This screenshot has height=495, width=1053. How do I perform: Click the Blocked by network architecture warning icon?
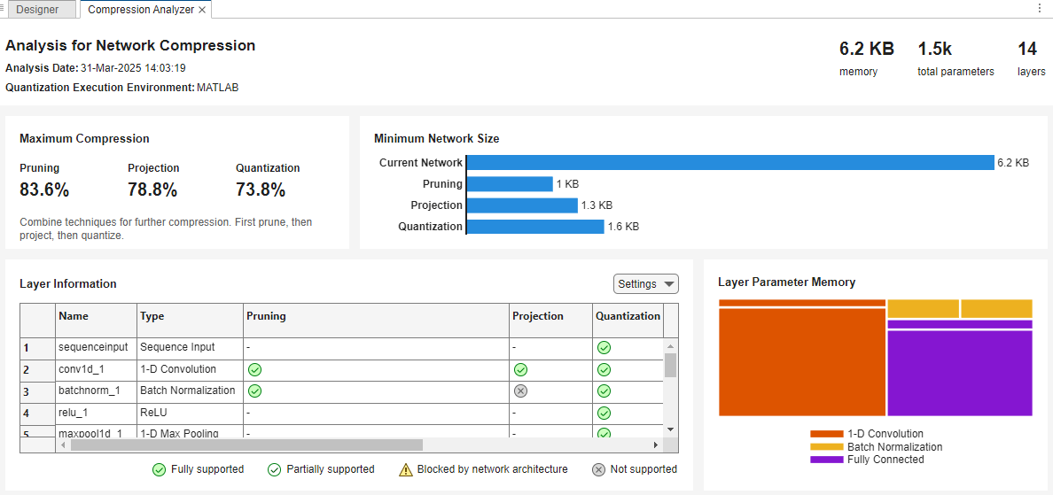(x=405, y=469)
